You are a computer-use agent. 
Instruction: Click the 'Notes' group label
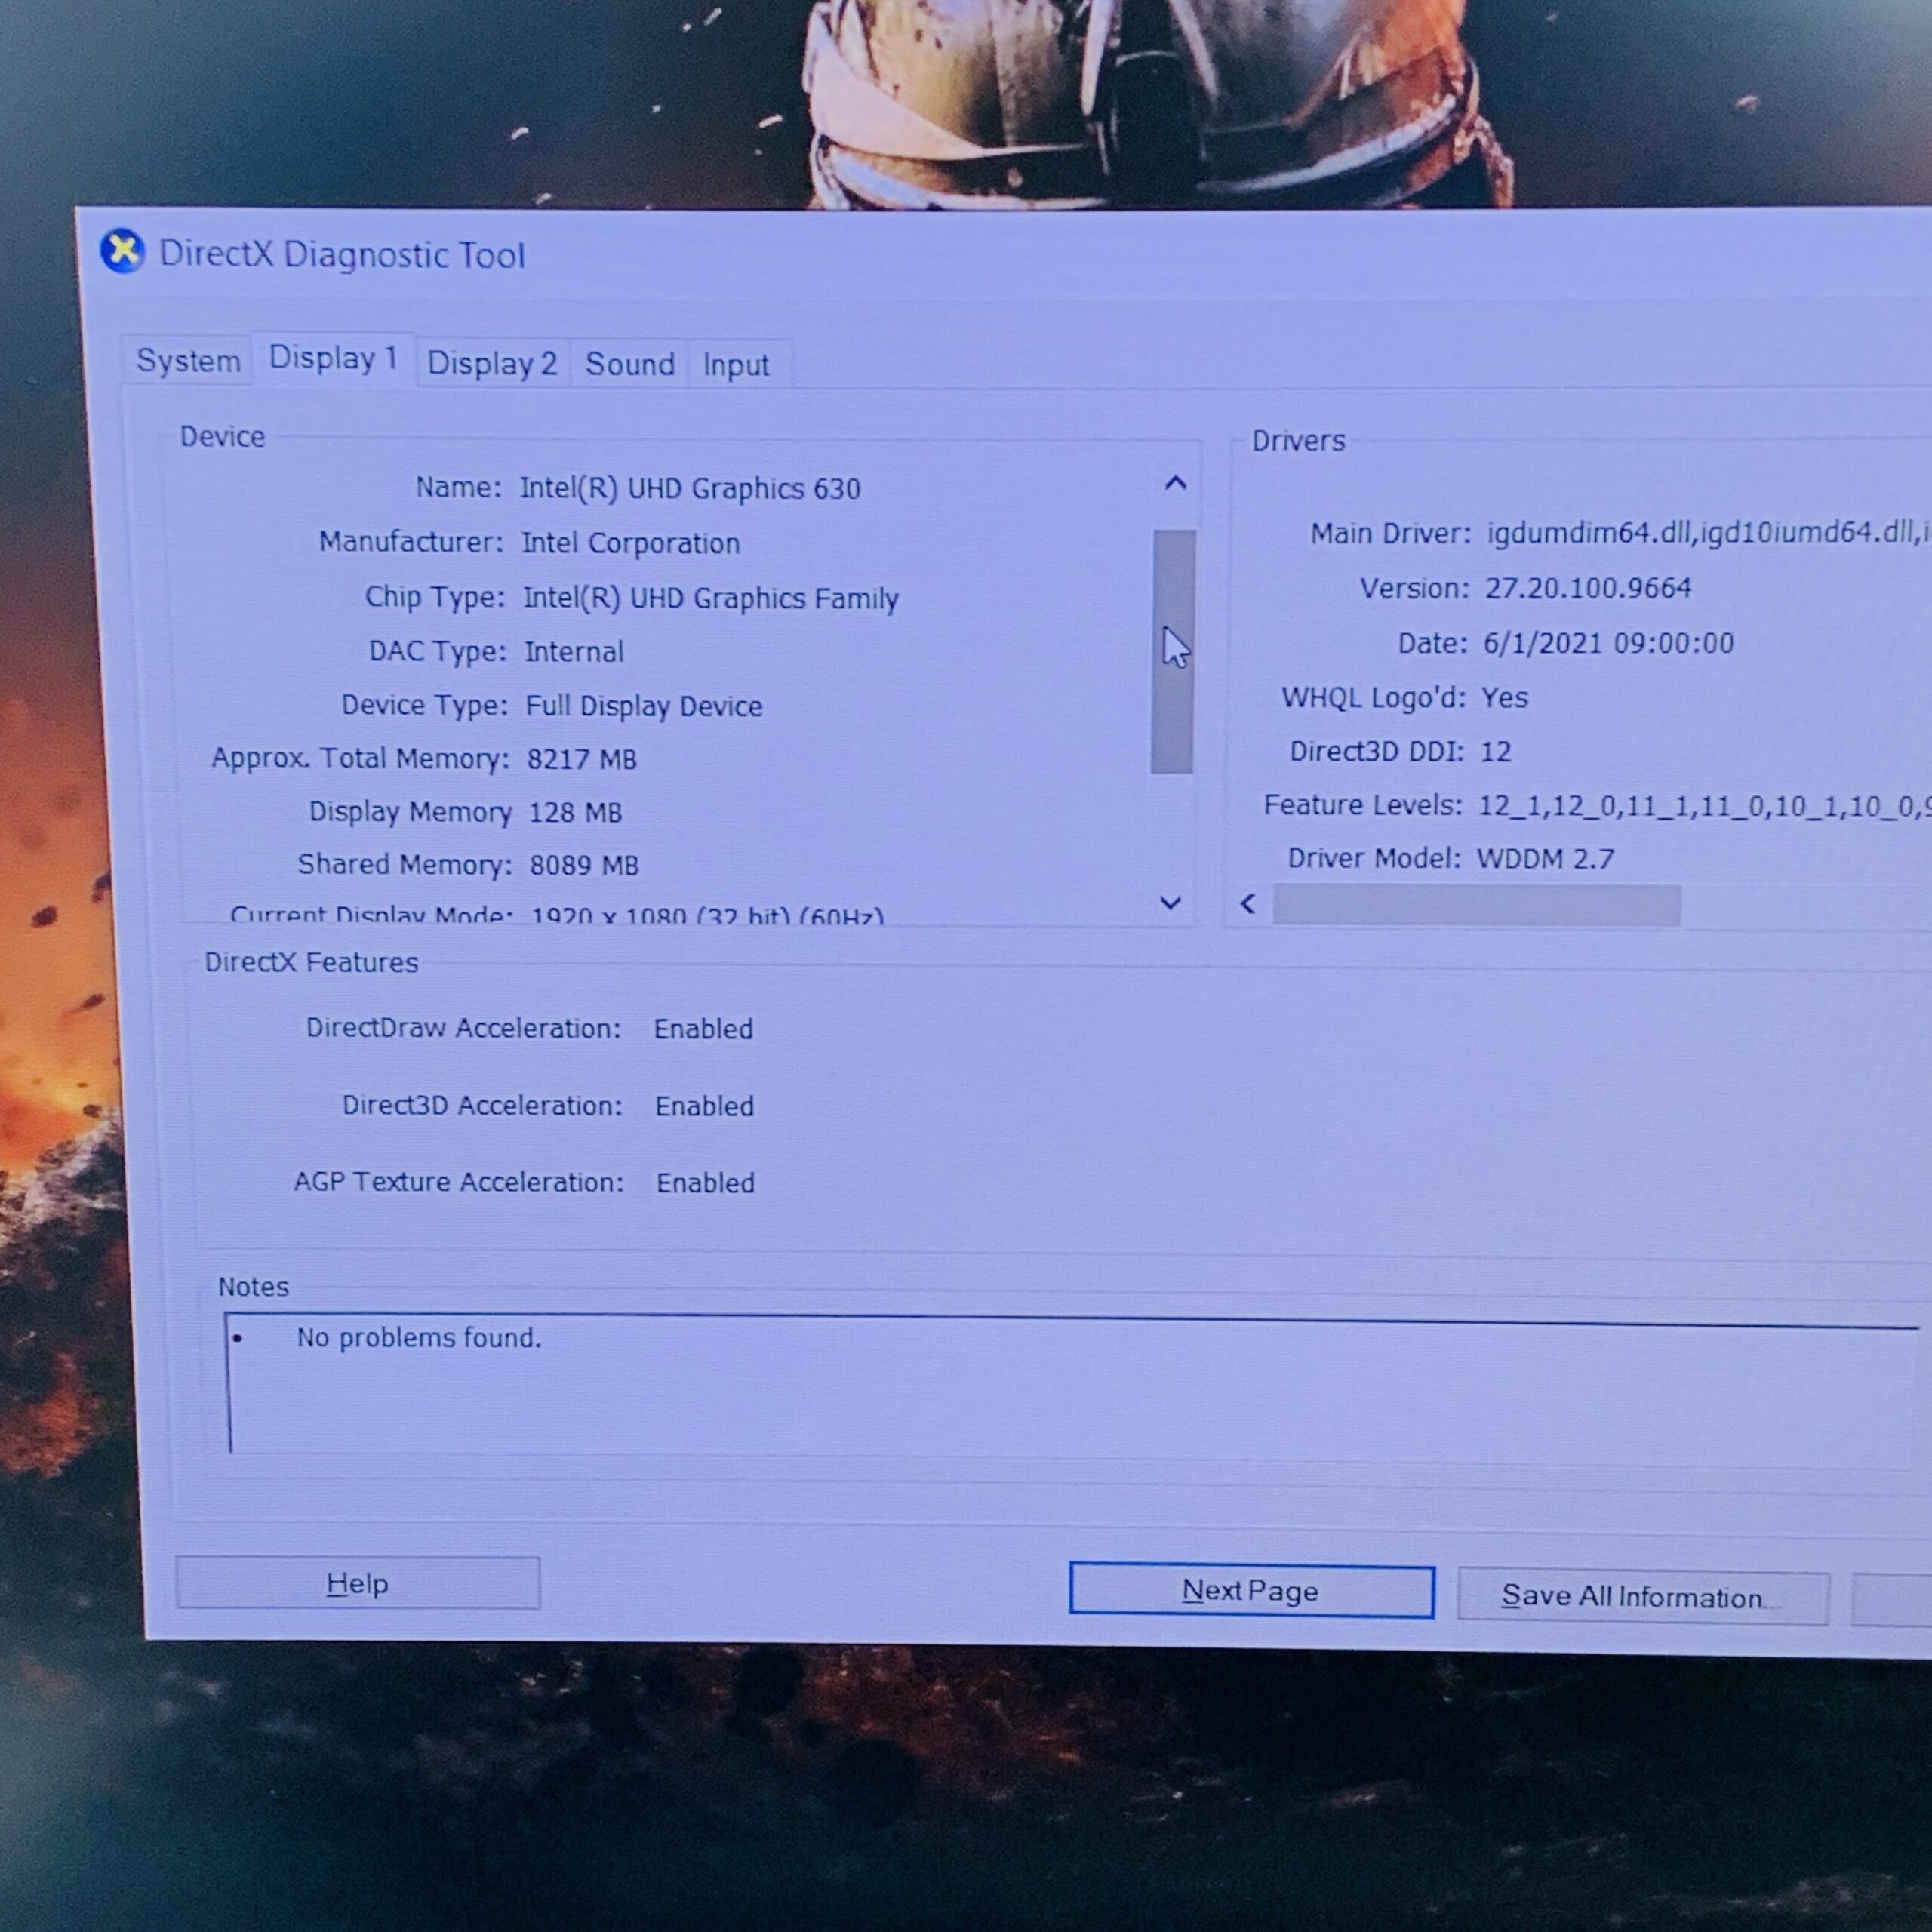click(x=253, y=1287)
